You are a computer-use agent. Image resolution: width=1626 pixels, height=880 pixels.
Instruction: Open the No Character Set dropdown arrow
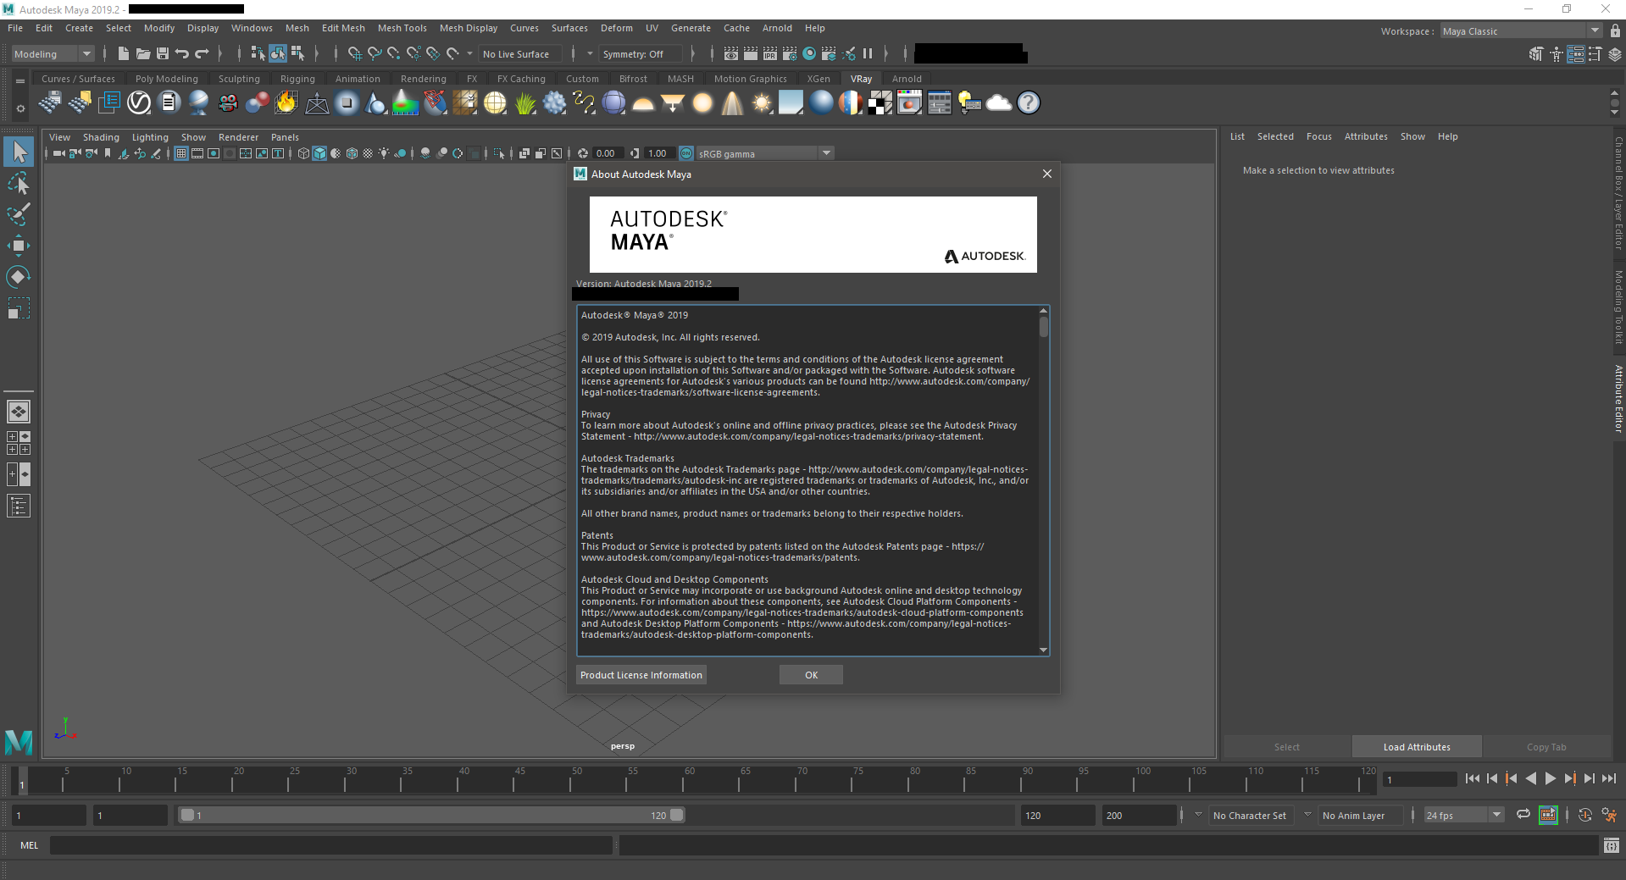tap(1198, 815)
